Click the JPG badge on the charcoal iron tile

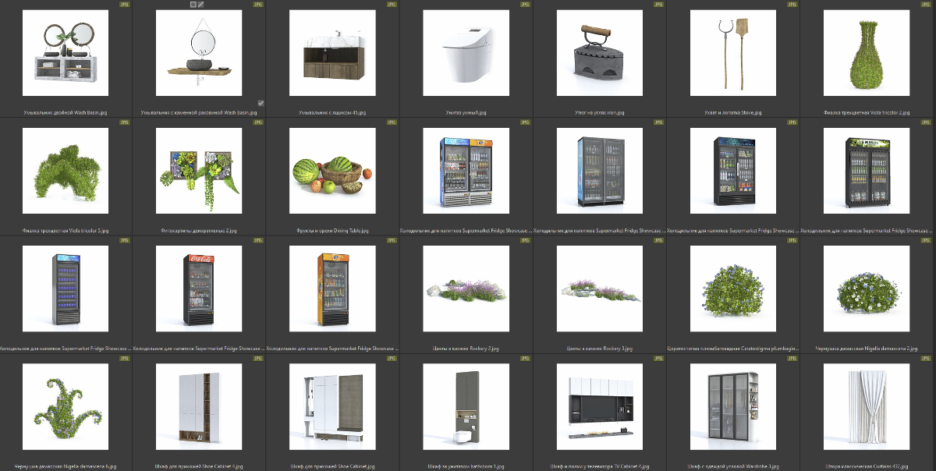pyautogui.click(x=659, y=5)
